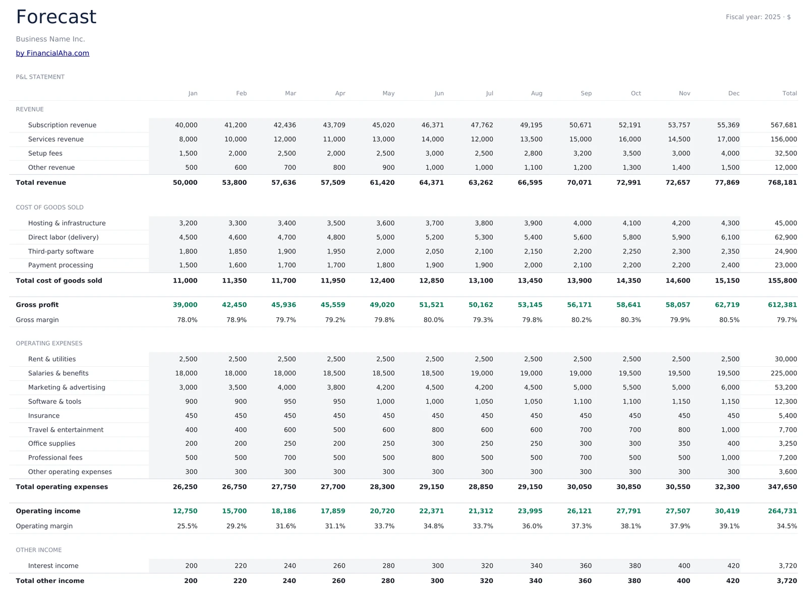Click the Total revenue row label

coord(41,182)
